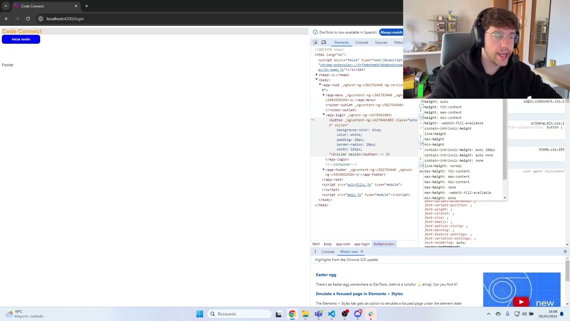This screenshot has width=570, height=321.
Task: Expand the app-footer element node
Action: [x=324, y=170]
